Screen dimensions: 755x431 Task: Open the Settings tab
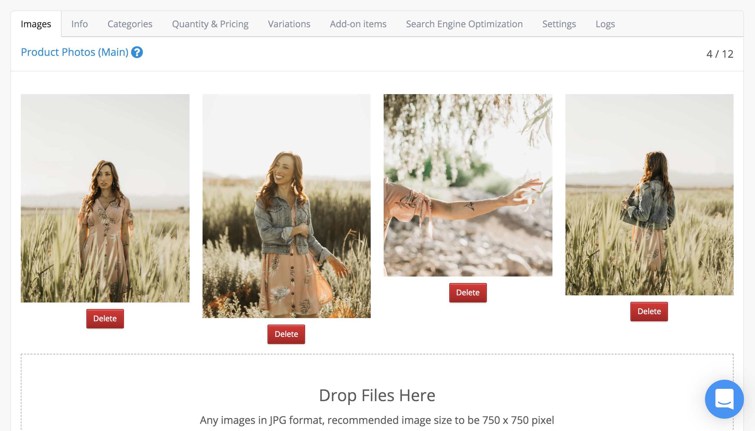pyautogui.click(x=559, y=24)
